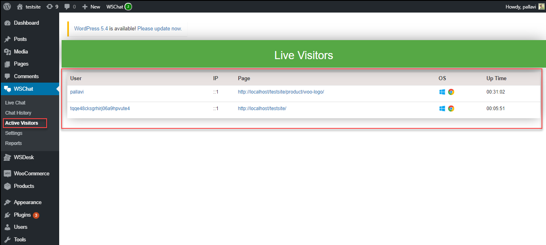
Task: Click the Up Time column header
Action: coord(497,79)
